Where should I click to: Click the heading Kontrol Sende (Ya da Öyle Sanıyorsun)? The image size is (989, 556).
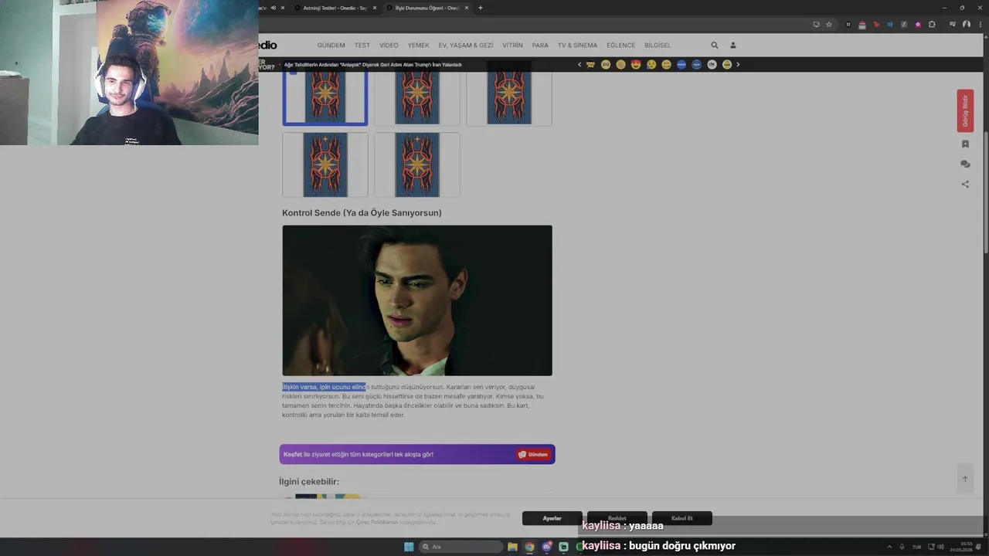click(x=362, y=213)
